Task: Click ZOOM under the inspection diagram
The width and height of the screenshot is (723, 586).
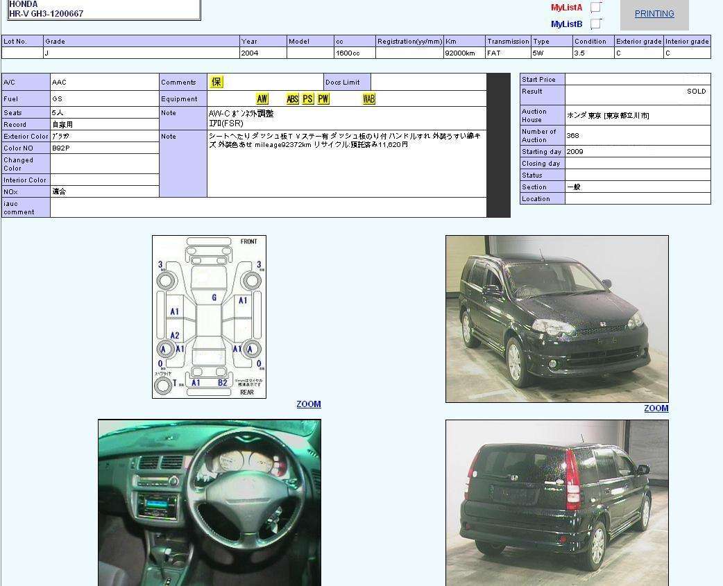Action: pyautogui.click(x=308, y=404)
